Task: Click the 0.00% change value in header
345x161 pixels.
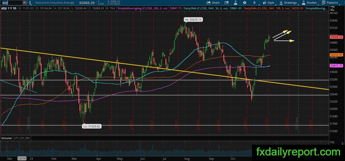Action: coord(101,4)
